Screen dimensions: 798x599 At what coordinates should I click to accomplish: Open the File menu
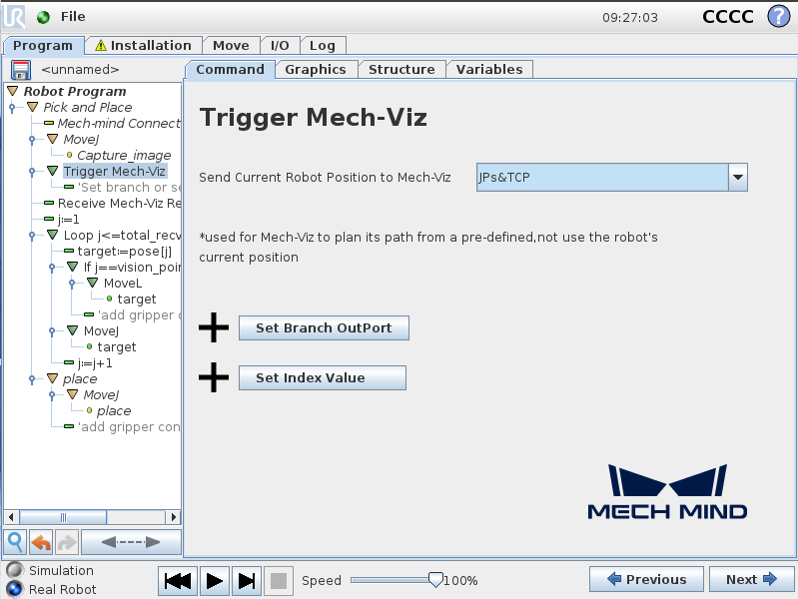pos(73,17)
